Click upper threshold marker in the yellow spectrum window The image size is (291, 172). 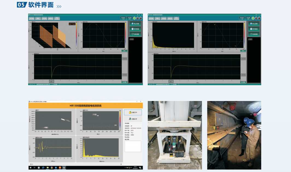pyautogui.click(x=243, y=59)
